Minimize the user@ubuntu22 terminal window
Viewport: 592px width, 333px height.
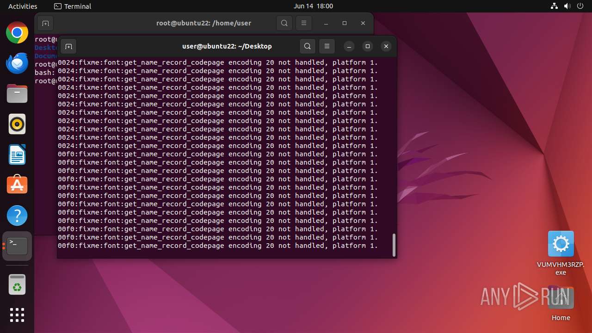(349, 46)
